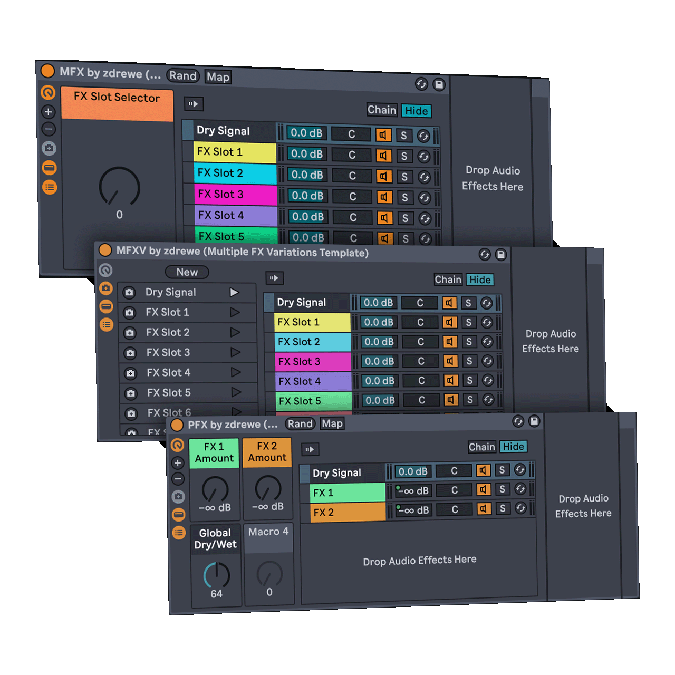Launch the Dry Signal variation triangle in MFXV

235,292
